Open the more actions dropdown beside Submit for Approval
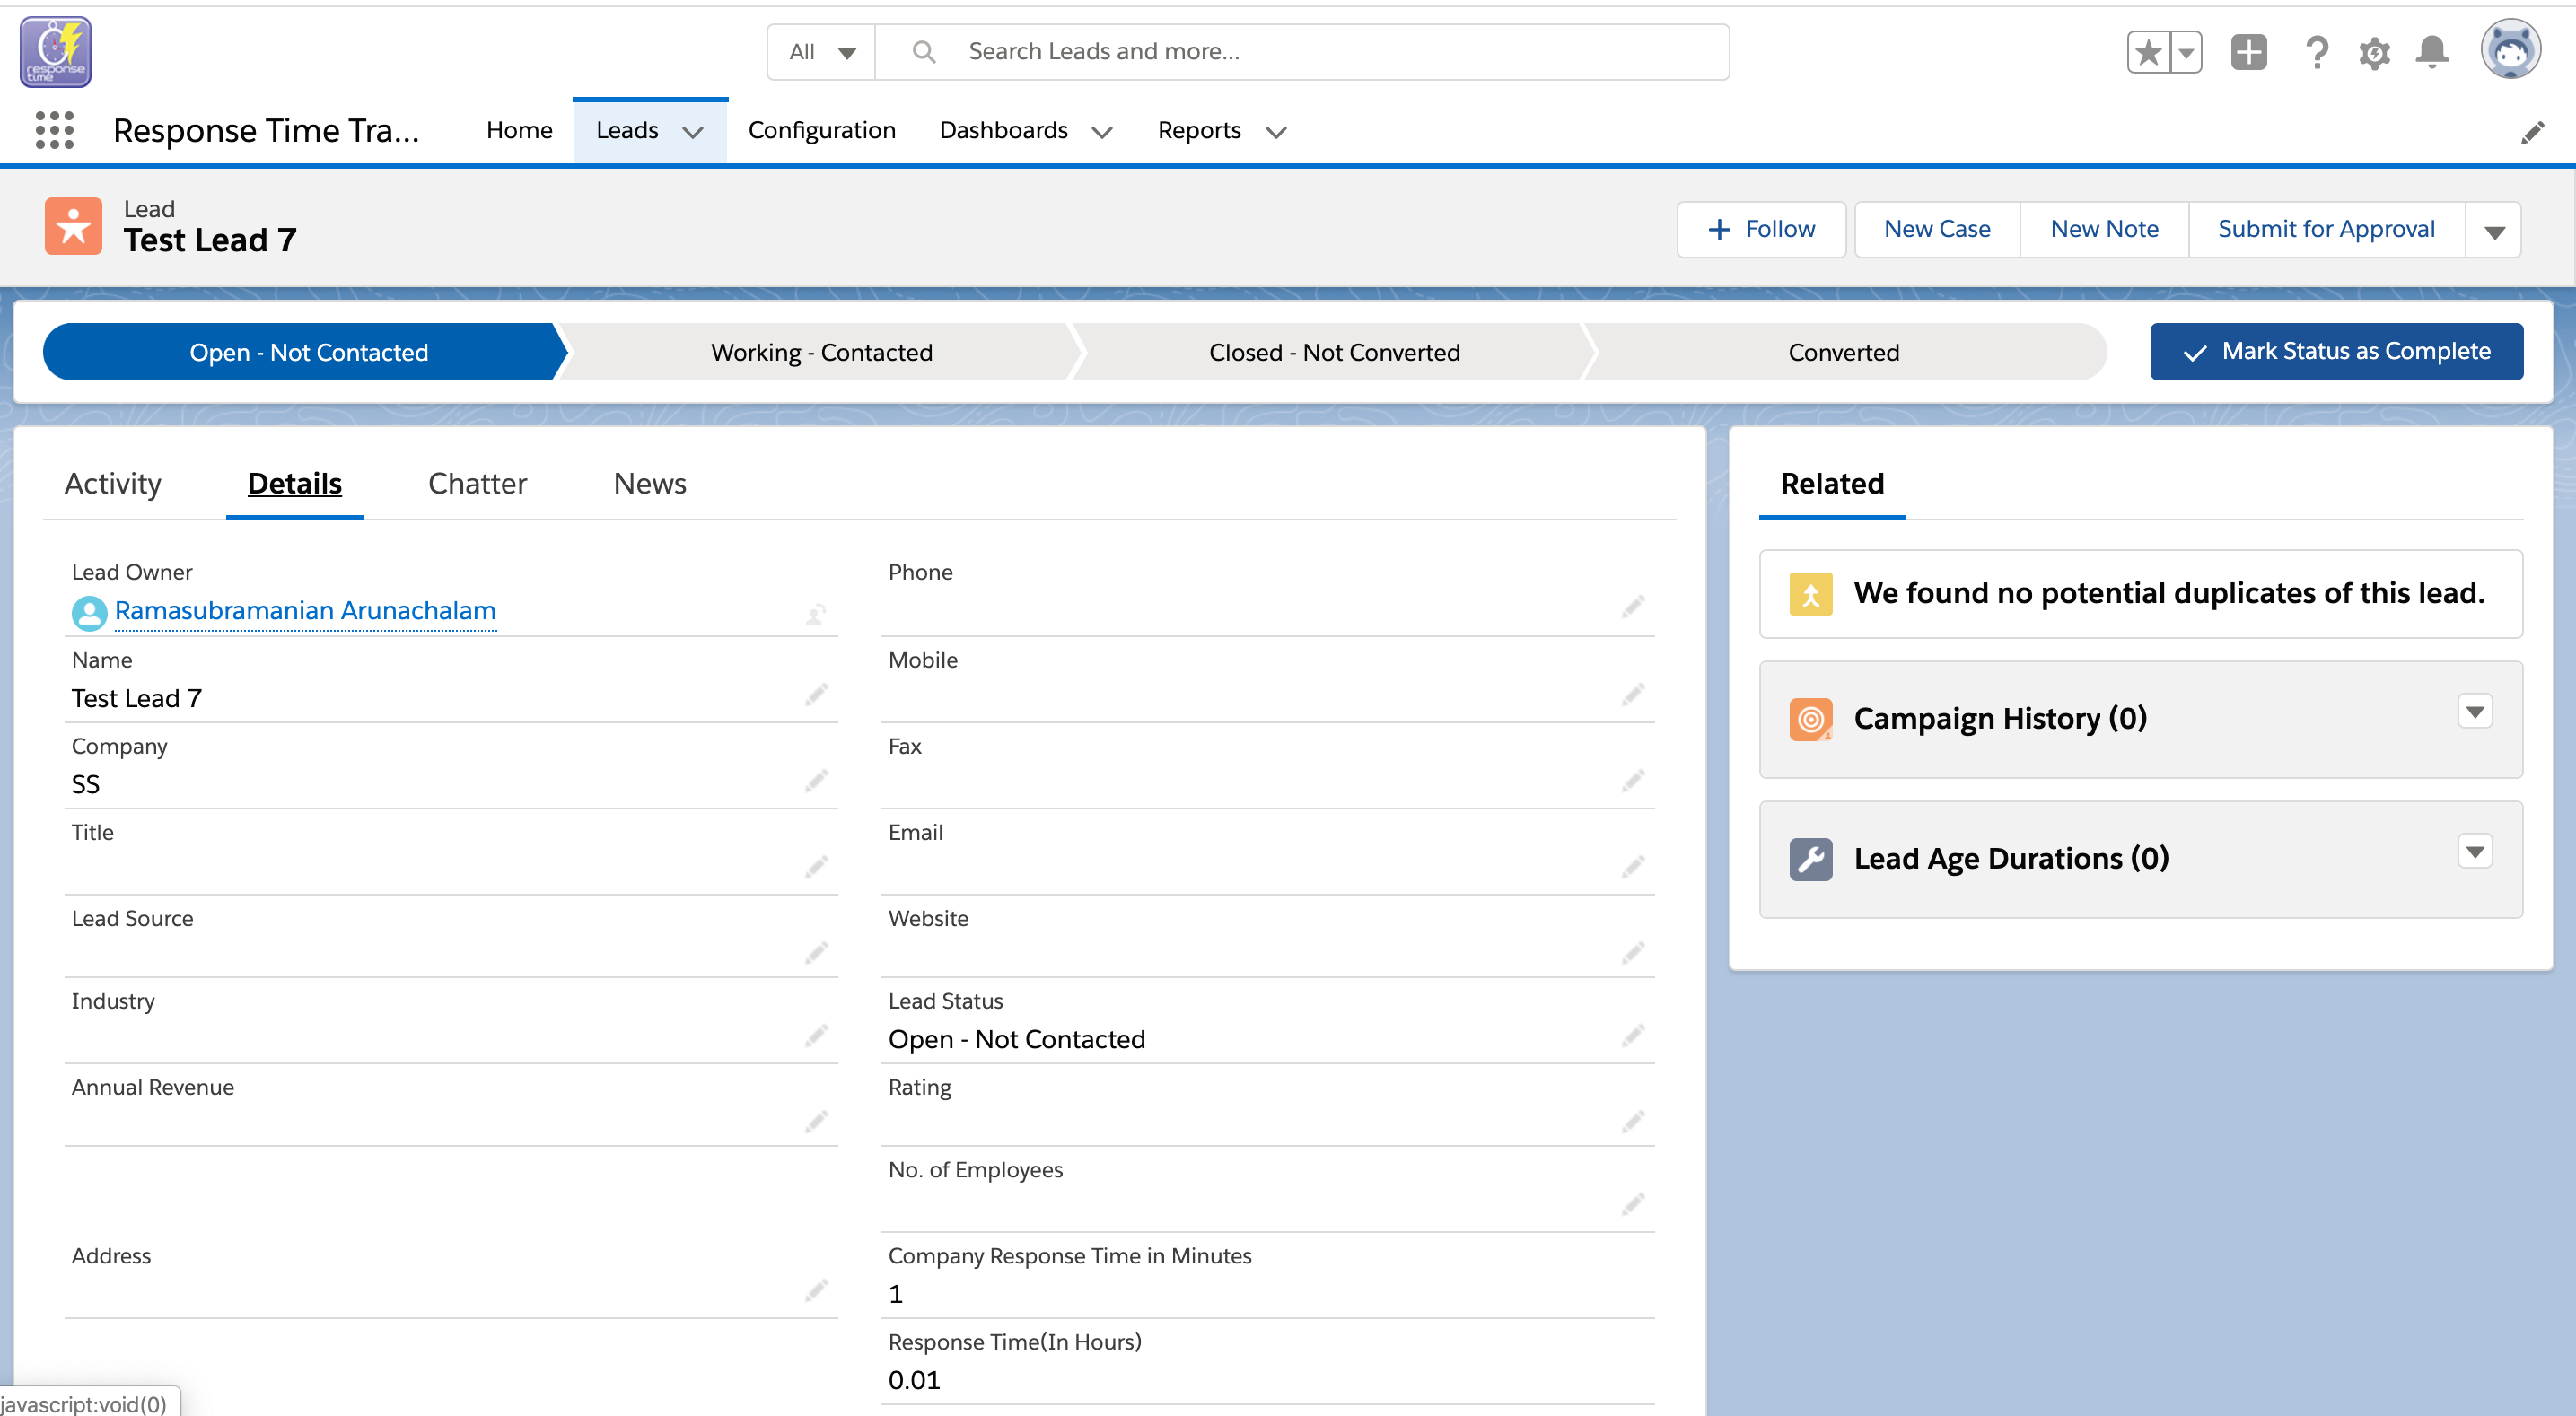This screenshot has height=1416, width=2576. (2494, 231)
